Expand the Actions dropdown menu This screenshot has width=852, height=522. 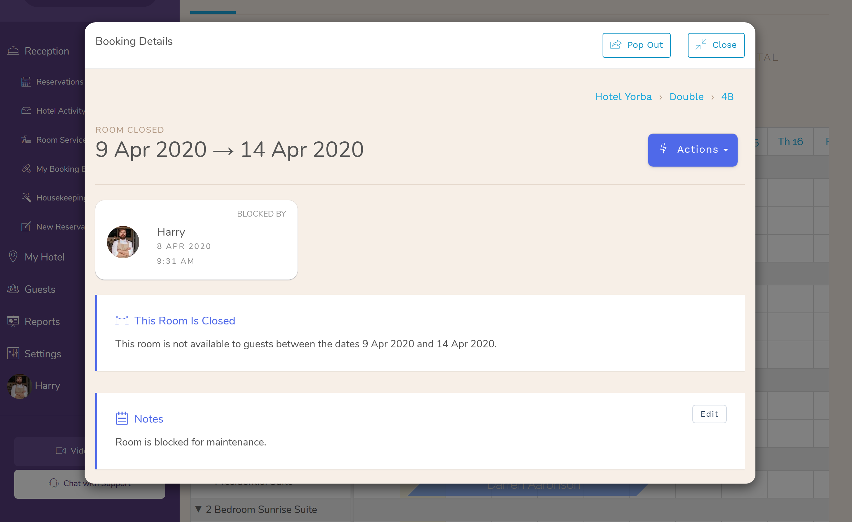[693, 150]
